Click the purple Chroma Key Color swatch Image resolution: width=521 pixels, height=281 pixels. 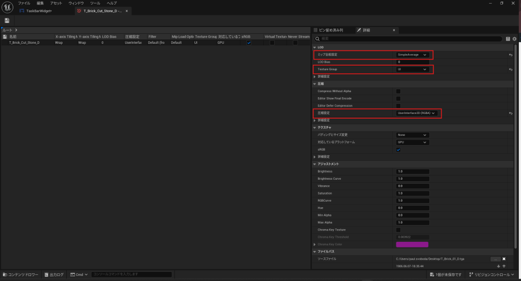pos(412,244)
